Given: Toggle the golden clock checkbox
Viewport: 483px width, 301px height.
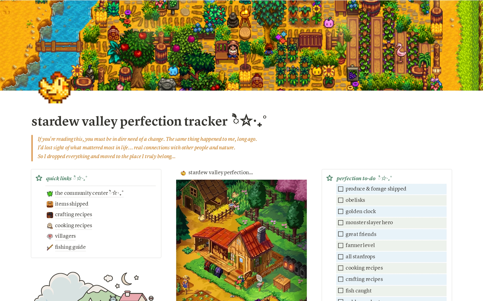Looking at the screenshot, I should pyautogui.click(x=341, y=212).
